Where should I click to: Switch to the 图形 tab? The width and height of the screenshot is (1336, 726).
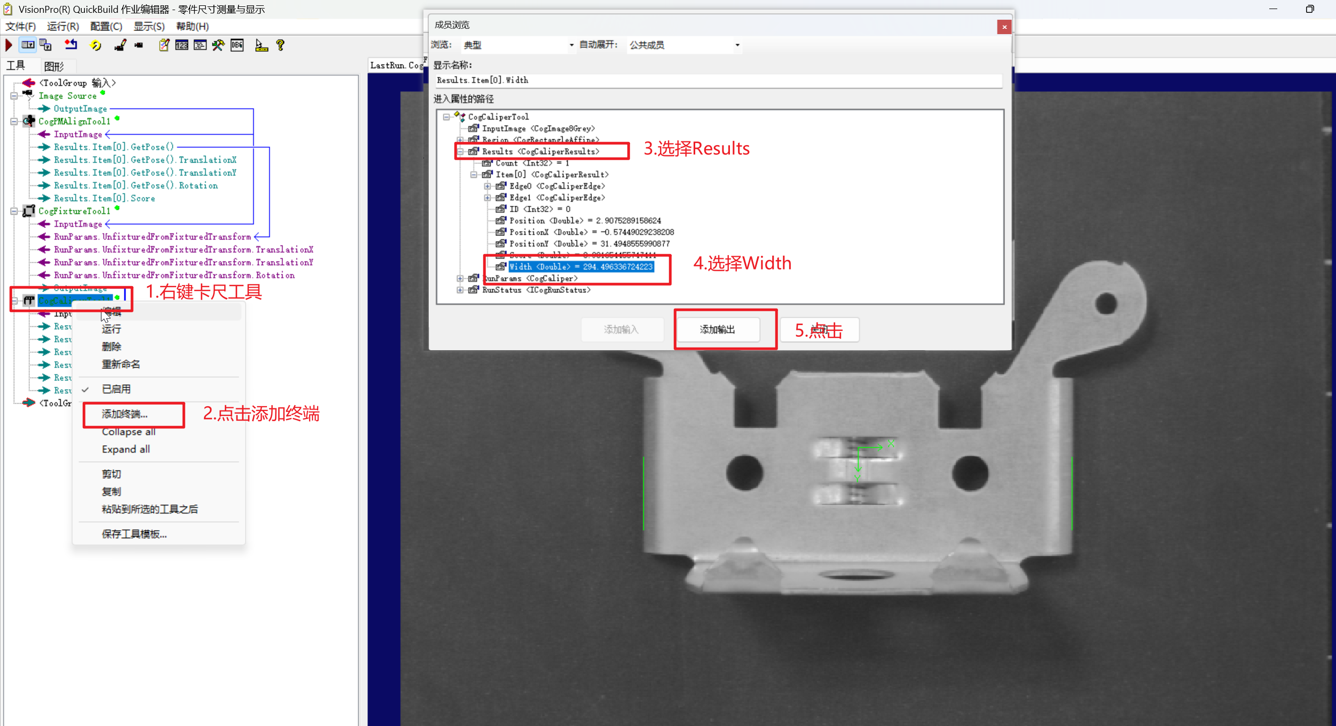(54, 66)
